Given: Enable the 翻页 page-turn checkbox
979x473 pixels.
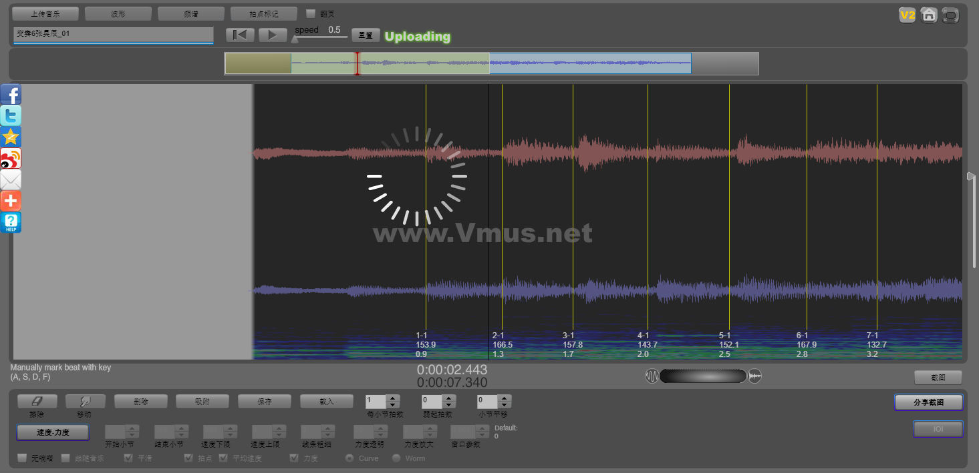Looking at the screenshot, I should 310,13.
